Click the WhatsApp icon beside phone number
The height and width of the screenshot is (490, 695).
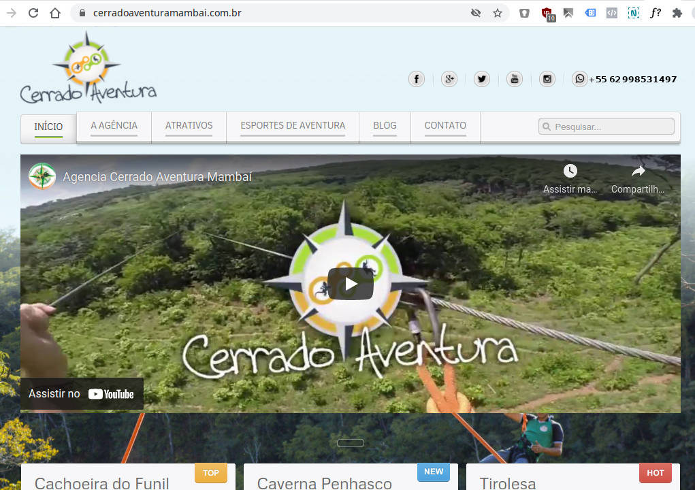coord(579,79)
